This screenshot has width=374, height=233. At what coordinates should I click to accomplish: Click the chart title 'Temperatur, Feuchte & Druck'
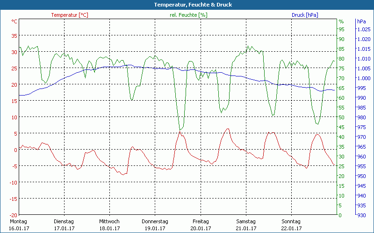point(193,5)
